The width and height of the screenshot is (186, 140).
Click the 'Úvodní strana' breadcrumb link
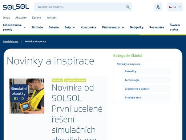tap(11, 42)
